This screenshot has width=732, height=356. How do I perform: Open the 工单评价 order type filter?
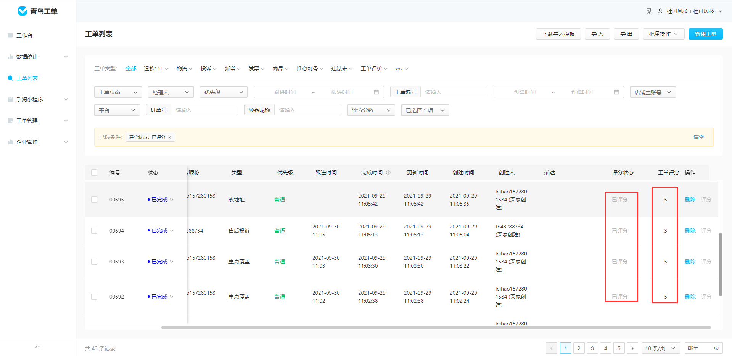click(x=374, y=69)
